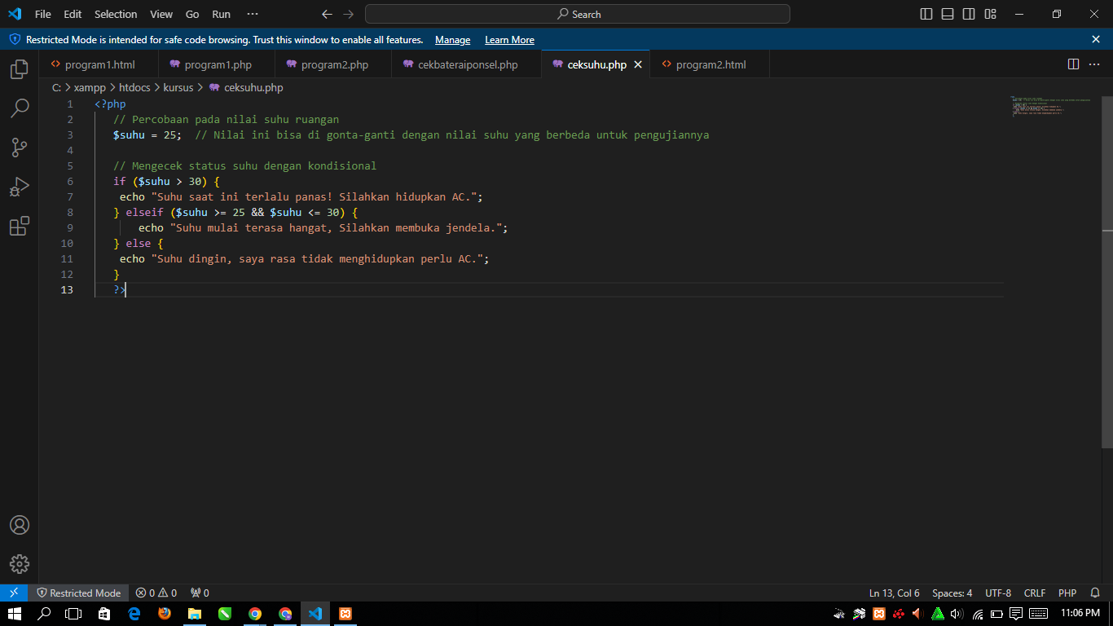Open the Search view in activity bar
This screenshot has width=1113, height=626.
(20, 108)
